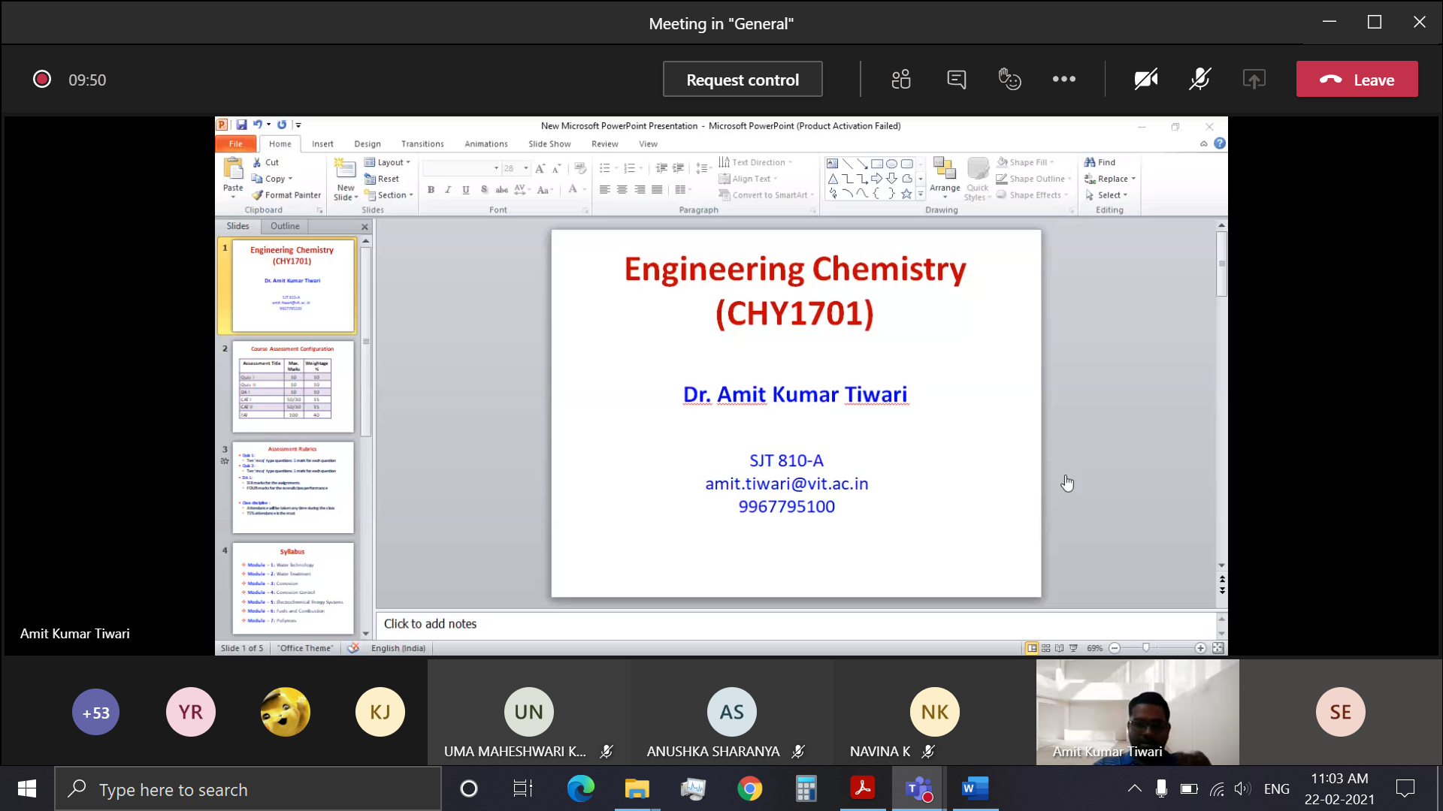Activate the Format Painter
1443x811 pixels.
click(286, 194)
